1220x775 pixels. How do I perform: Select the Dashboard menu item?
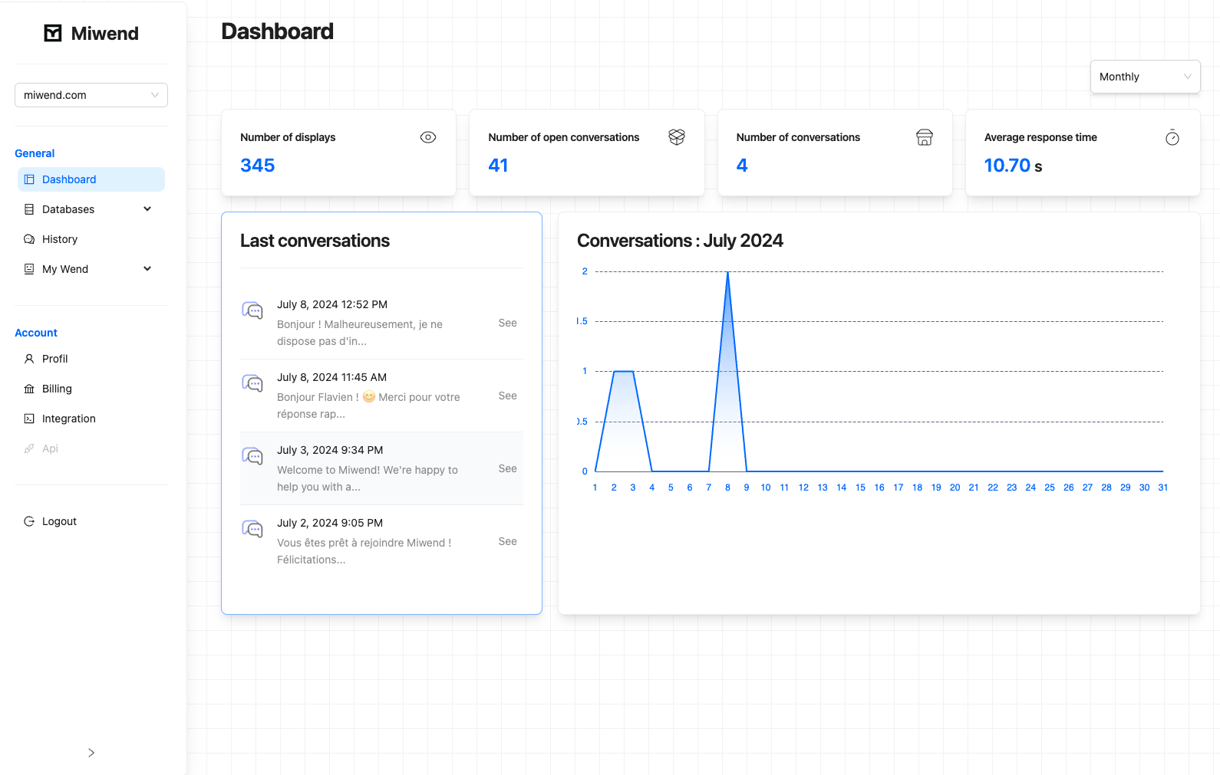(x=91, y=179)
